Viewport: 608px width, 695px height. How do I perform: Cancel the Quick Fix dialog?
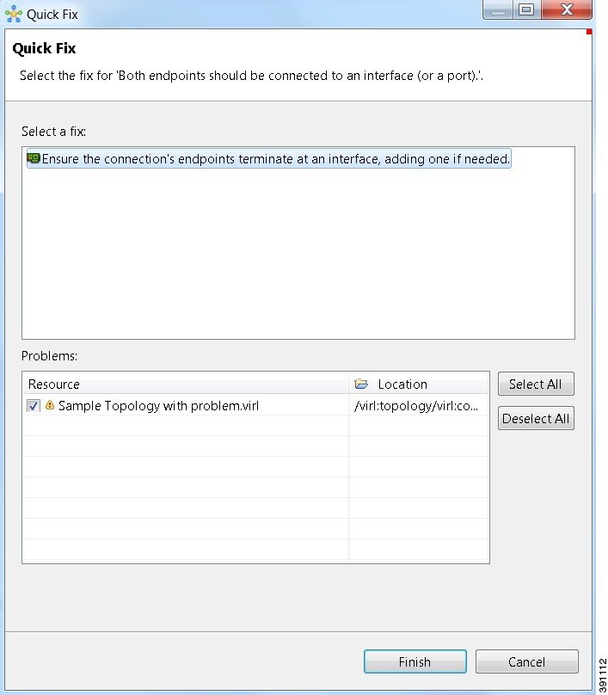point(526,661)
